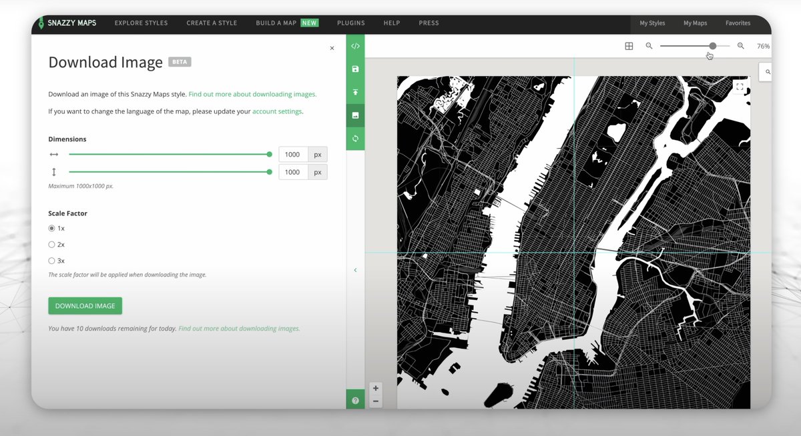Open the account settings link
This screenshot has height=436, width=801.
coord(277,111)
